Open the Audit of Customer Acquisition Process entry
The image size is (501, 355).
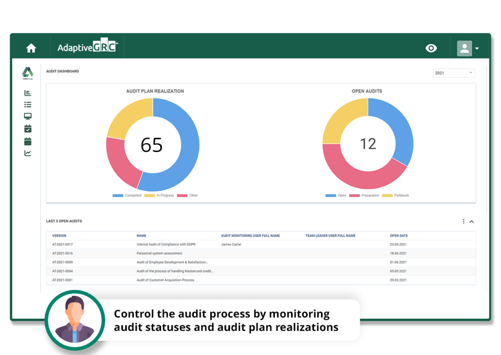click(165, 280)
